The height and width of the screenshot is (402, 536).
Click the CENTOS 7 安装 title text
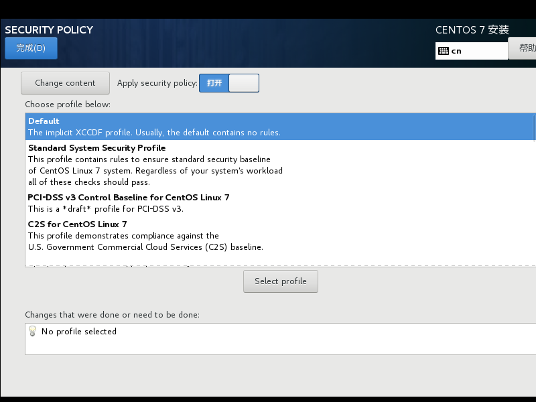click(472, 29)
